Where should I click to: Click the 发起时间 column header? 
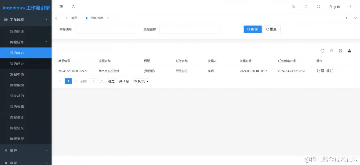(x=246, y=61)
